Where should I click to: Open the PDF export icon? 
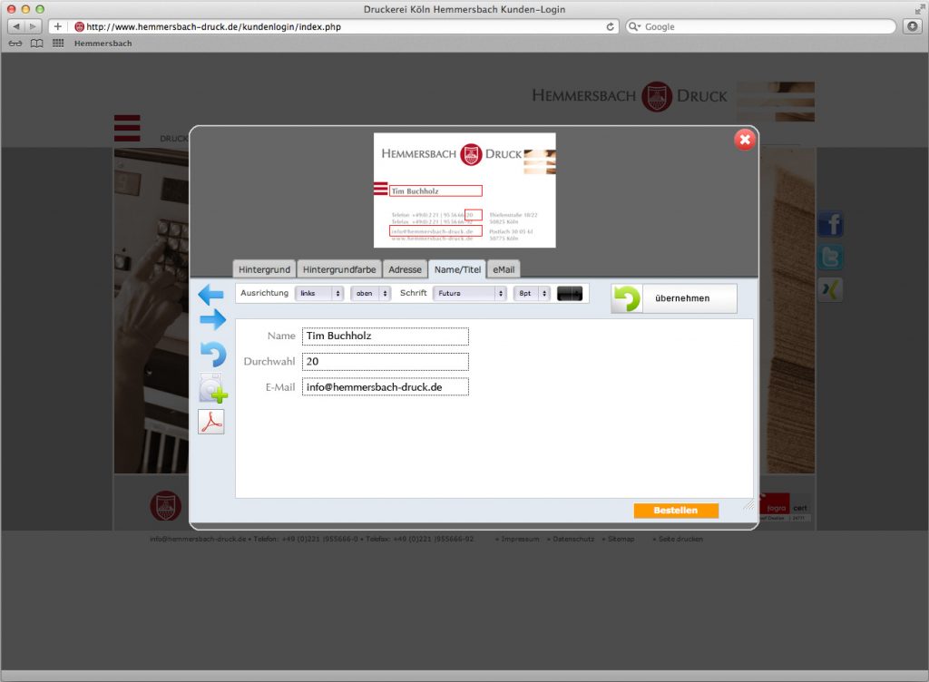211,422
